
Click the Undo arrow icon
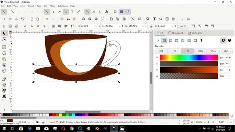[47, 19]
